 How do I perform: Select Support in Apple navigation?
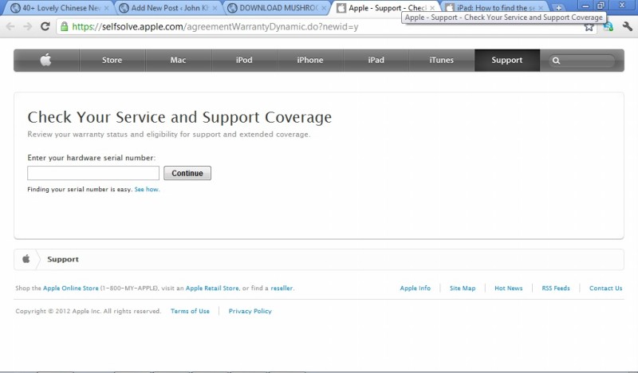[x=507, y=61]
